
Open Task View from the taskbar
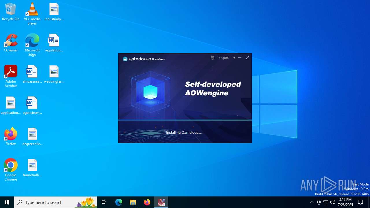point(104,202)
